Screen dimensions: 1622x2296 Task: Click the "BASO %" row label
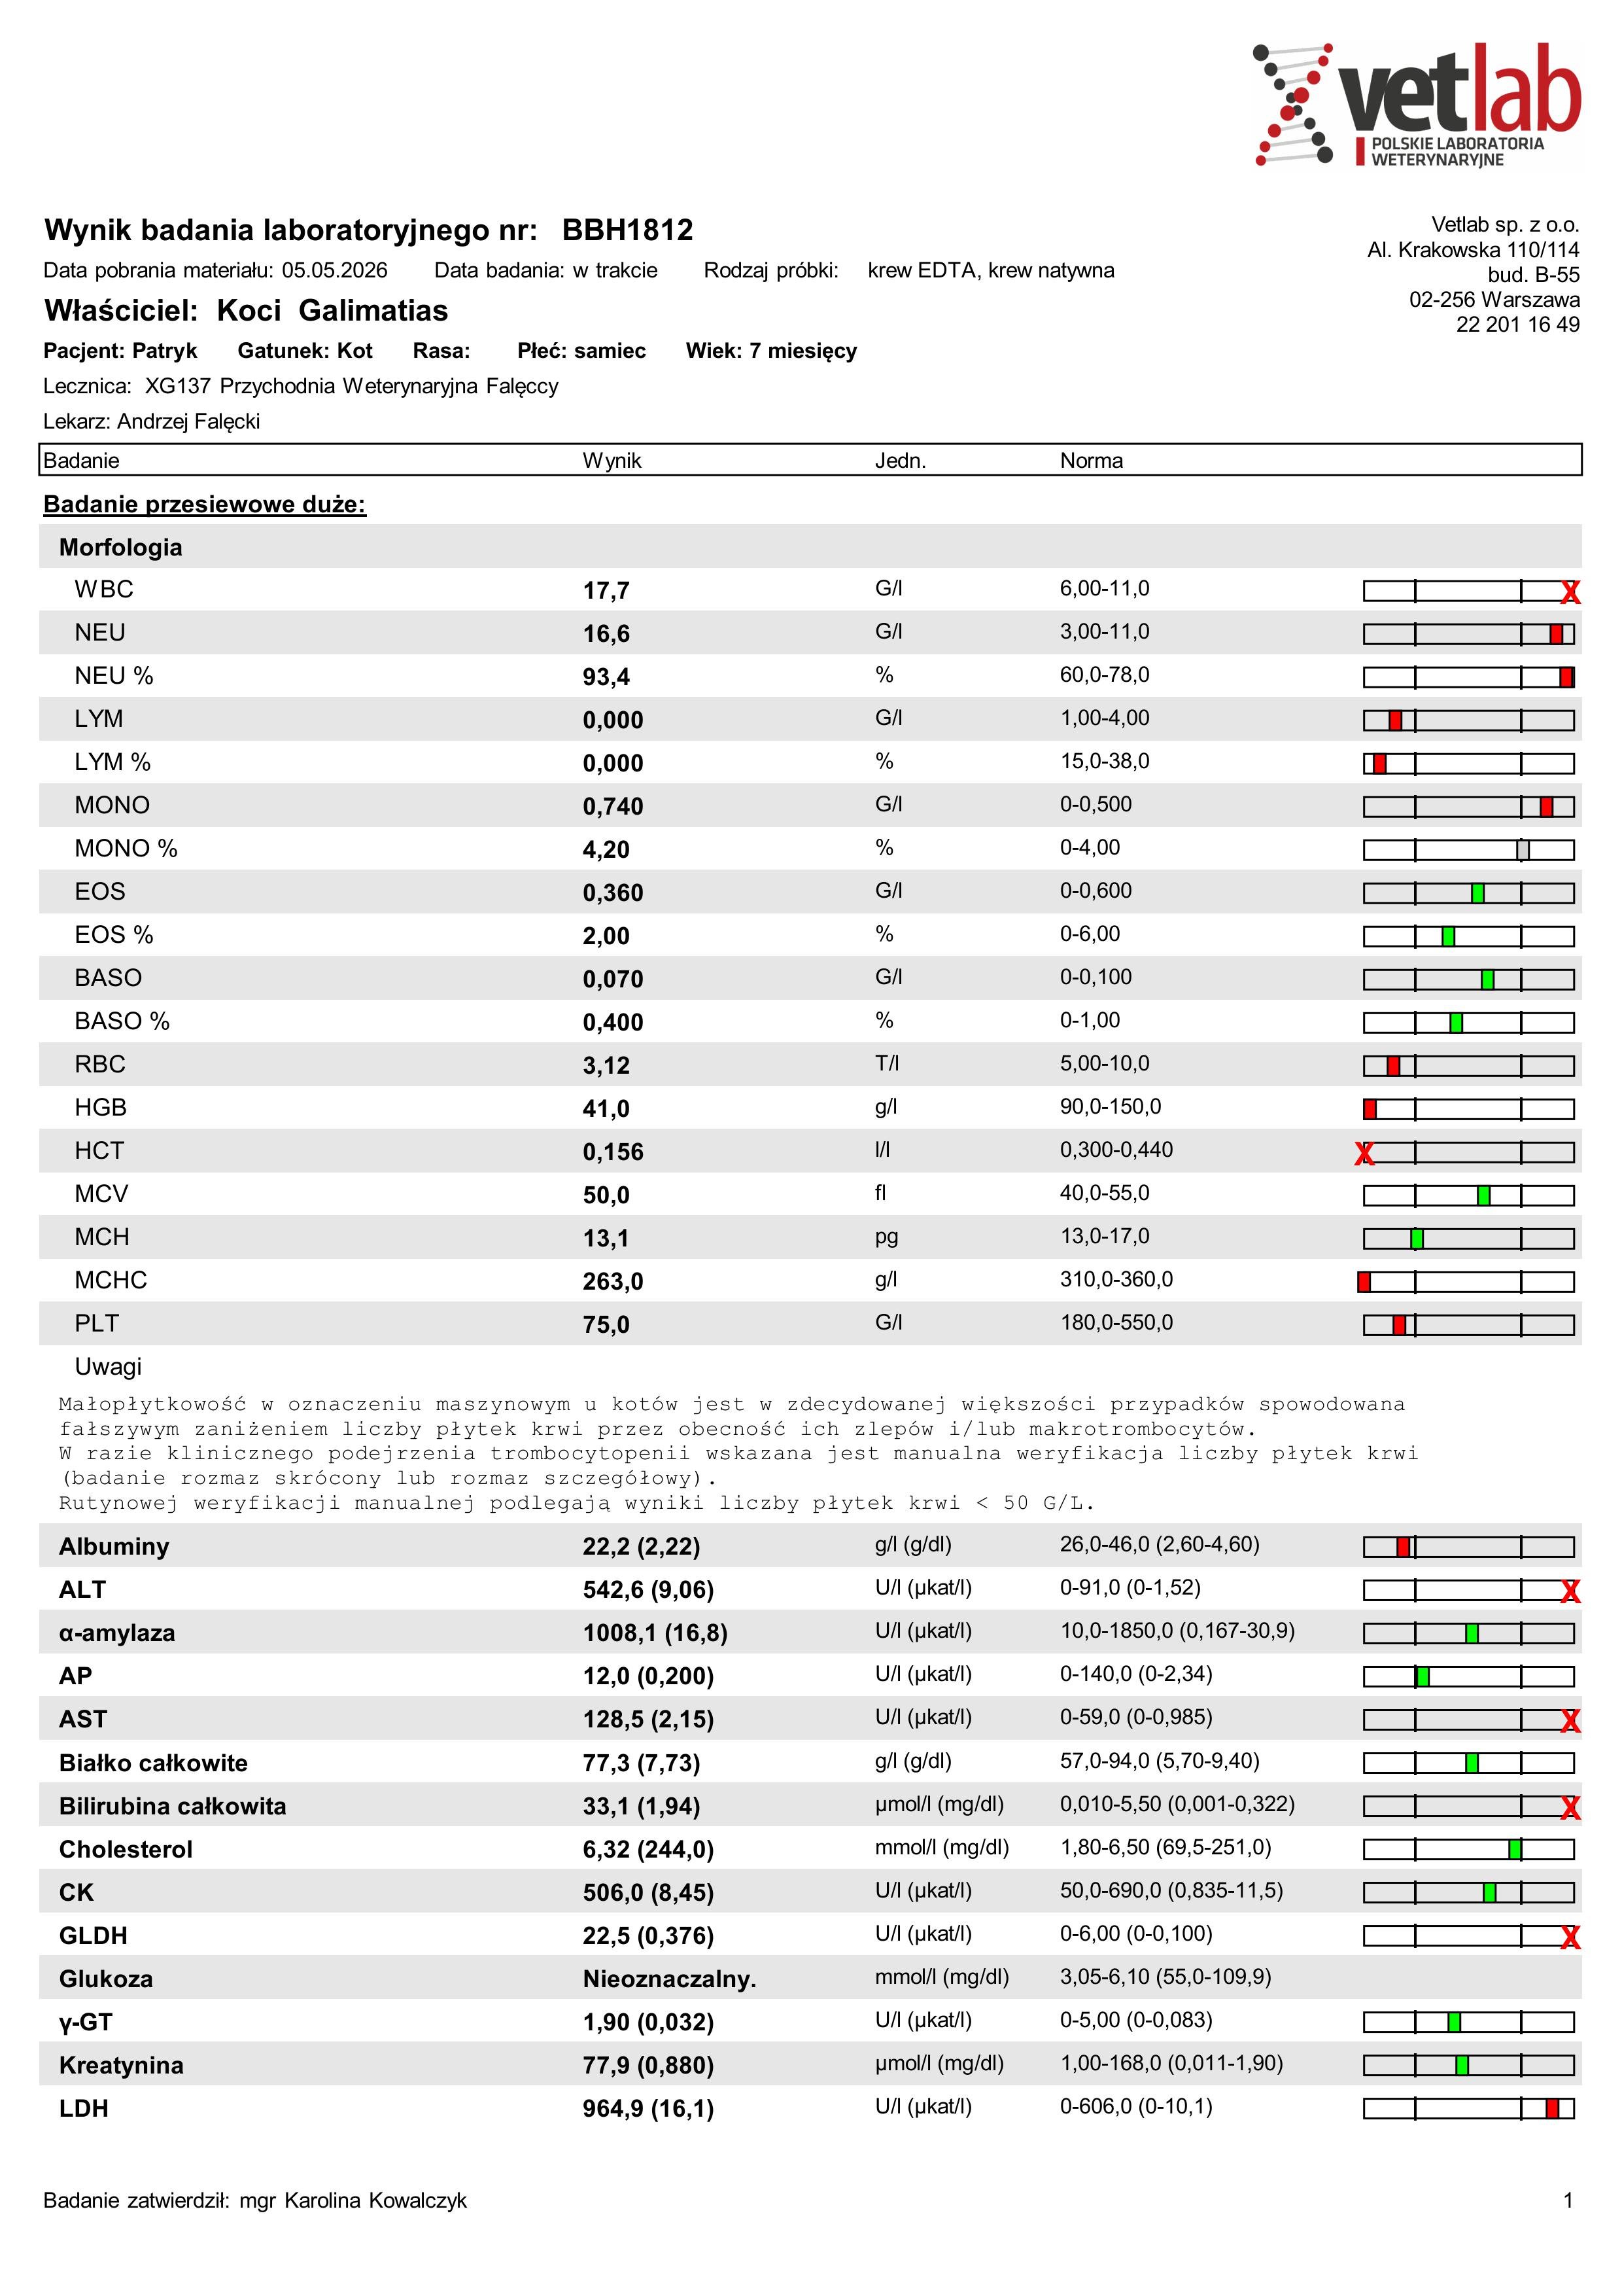pyautogui.click(x=122, y=1021)
